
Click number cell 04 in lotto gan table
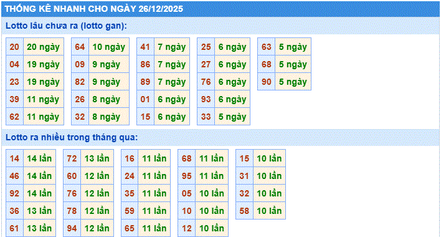pyautogui.click(x=14, y=64)
